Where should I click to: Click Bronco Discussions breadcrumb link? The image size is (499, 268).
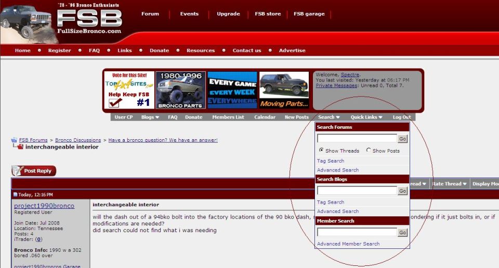[78, 140]
